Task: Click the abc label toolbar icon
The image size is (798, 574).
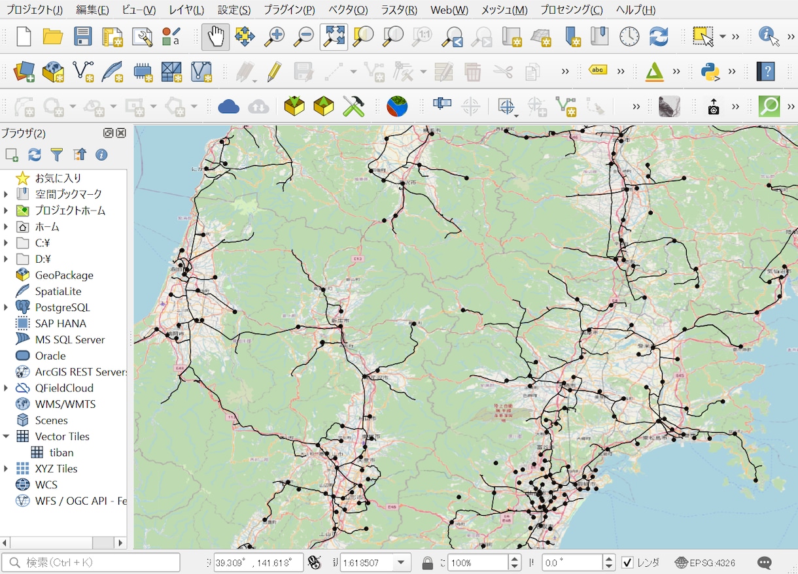Action: [598, 71]
